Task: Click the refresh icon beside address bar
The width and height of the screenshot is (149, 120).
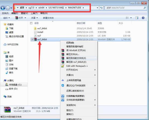Action: [101, 8]
